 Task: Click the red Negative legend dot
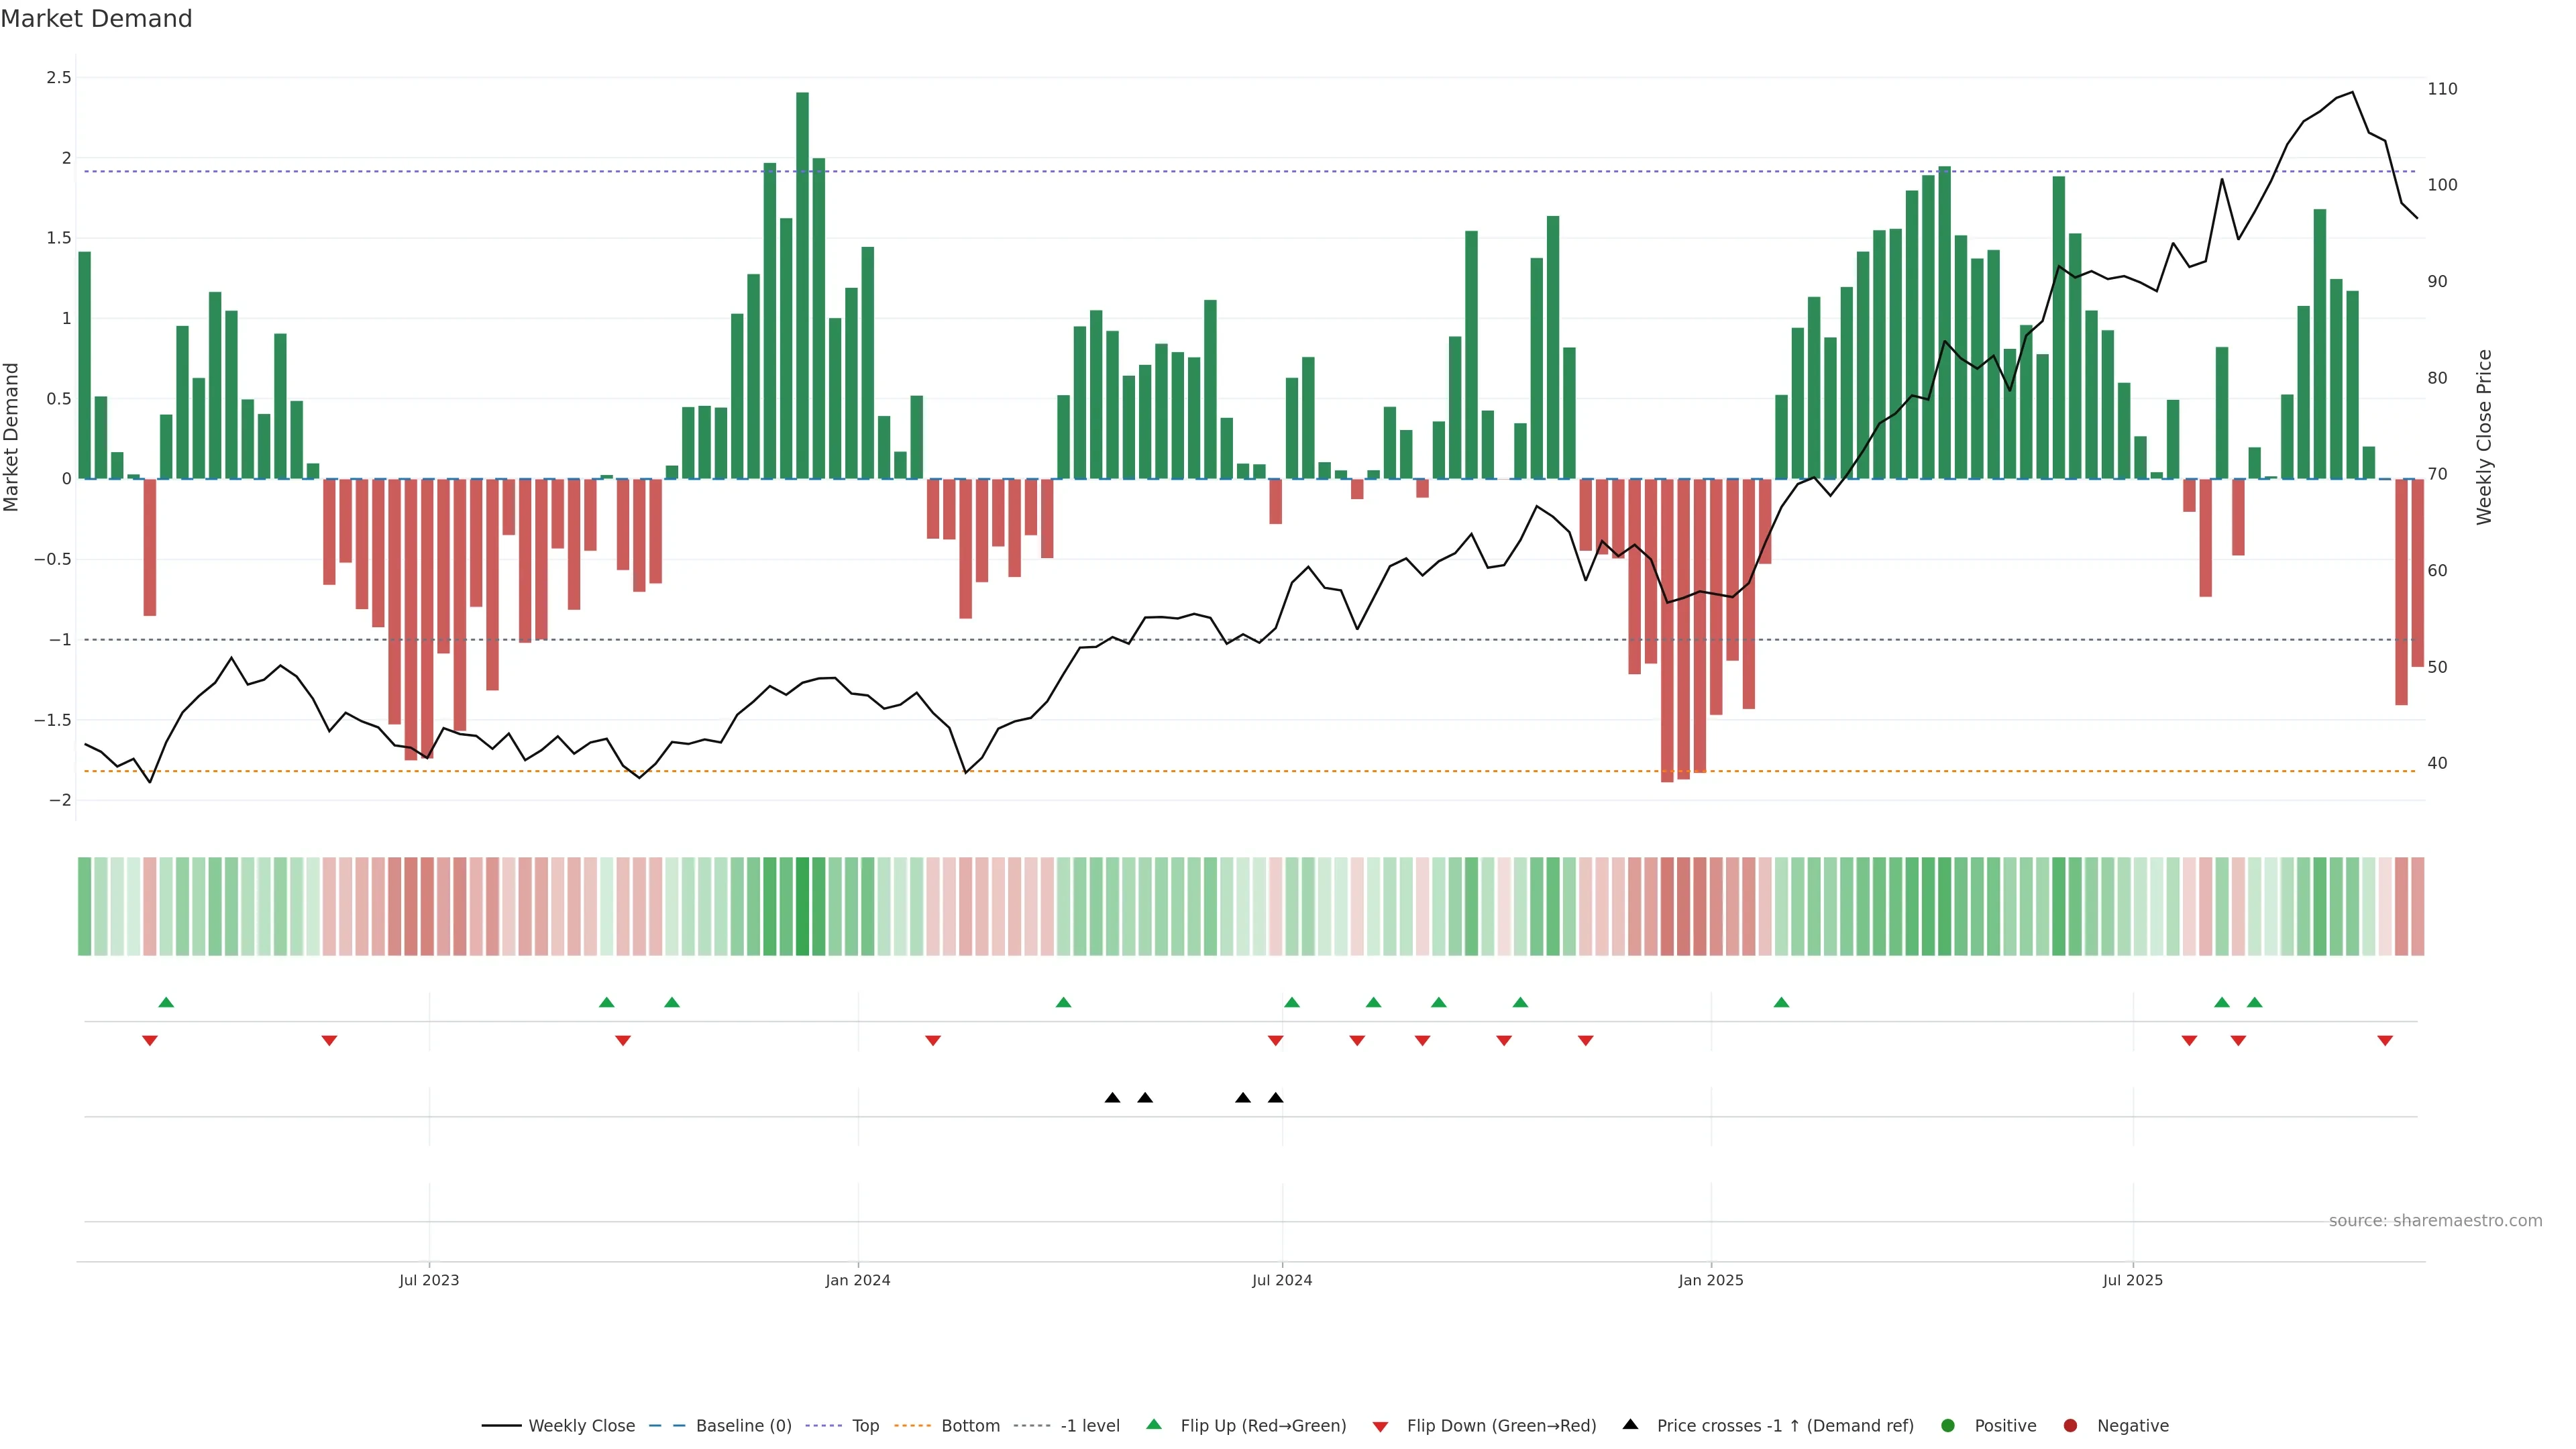tap(2070, 1426)
